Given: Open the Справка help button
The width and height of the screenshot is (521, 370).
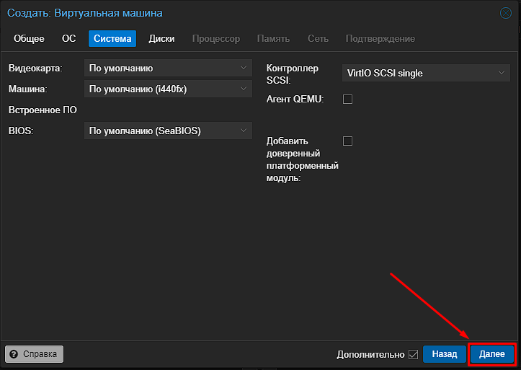Looking at the screenshot, I should coord(34,354).
